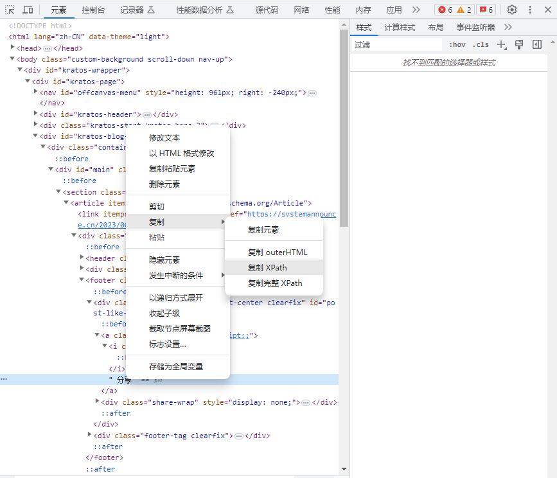557x478 pixels.
Task: Open the 源代码 tab
Action: coord(267,10)
